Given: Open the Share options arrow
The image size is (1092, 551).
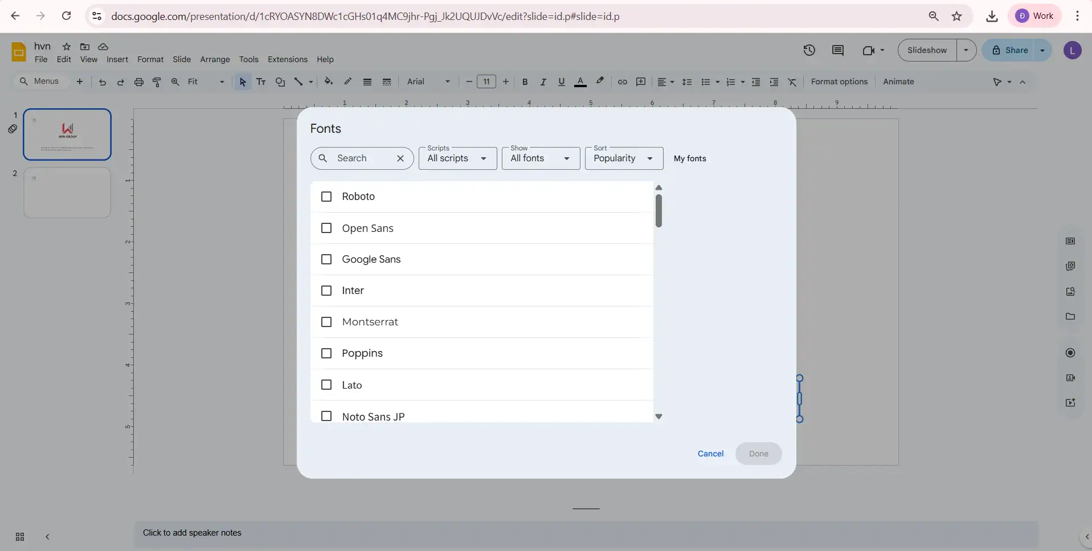Looking at the screenshot, I should 1042,50.
